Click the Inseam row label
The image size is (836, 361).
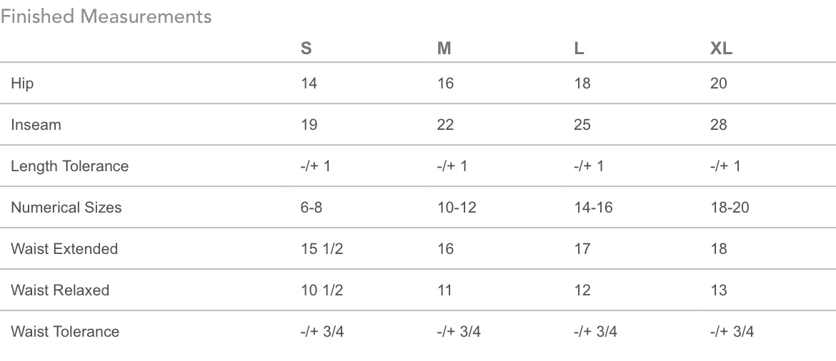coord(36,125)
